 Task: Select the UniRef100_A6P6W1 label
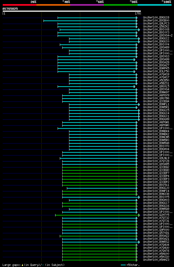pos(156,122)
